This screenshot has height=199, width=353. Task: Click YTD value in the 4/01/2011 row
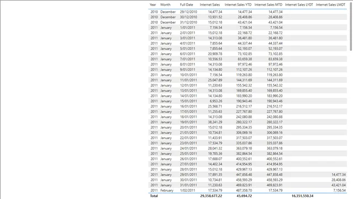pos(245,43)
